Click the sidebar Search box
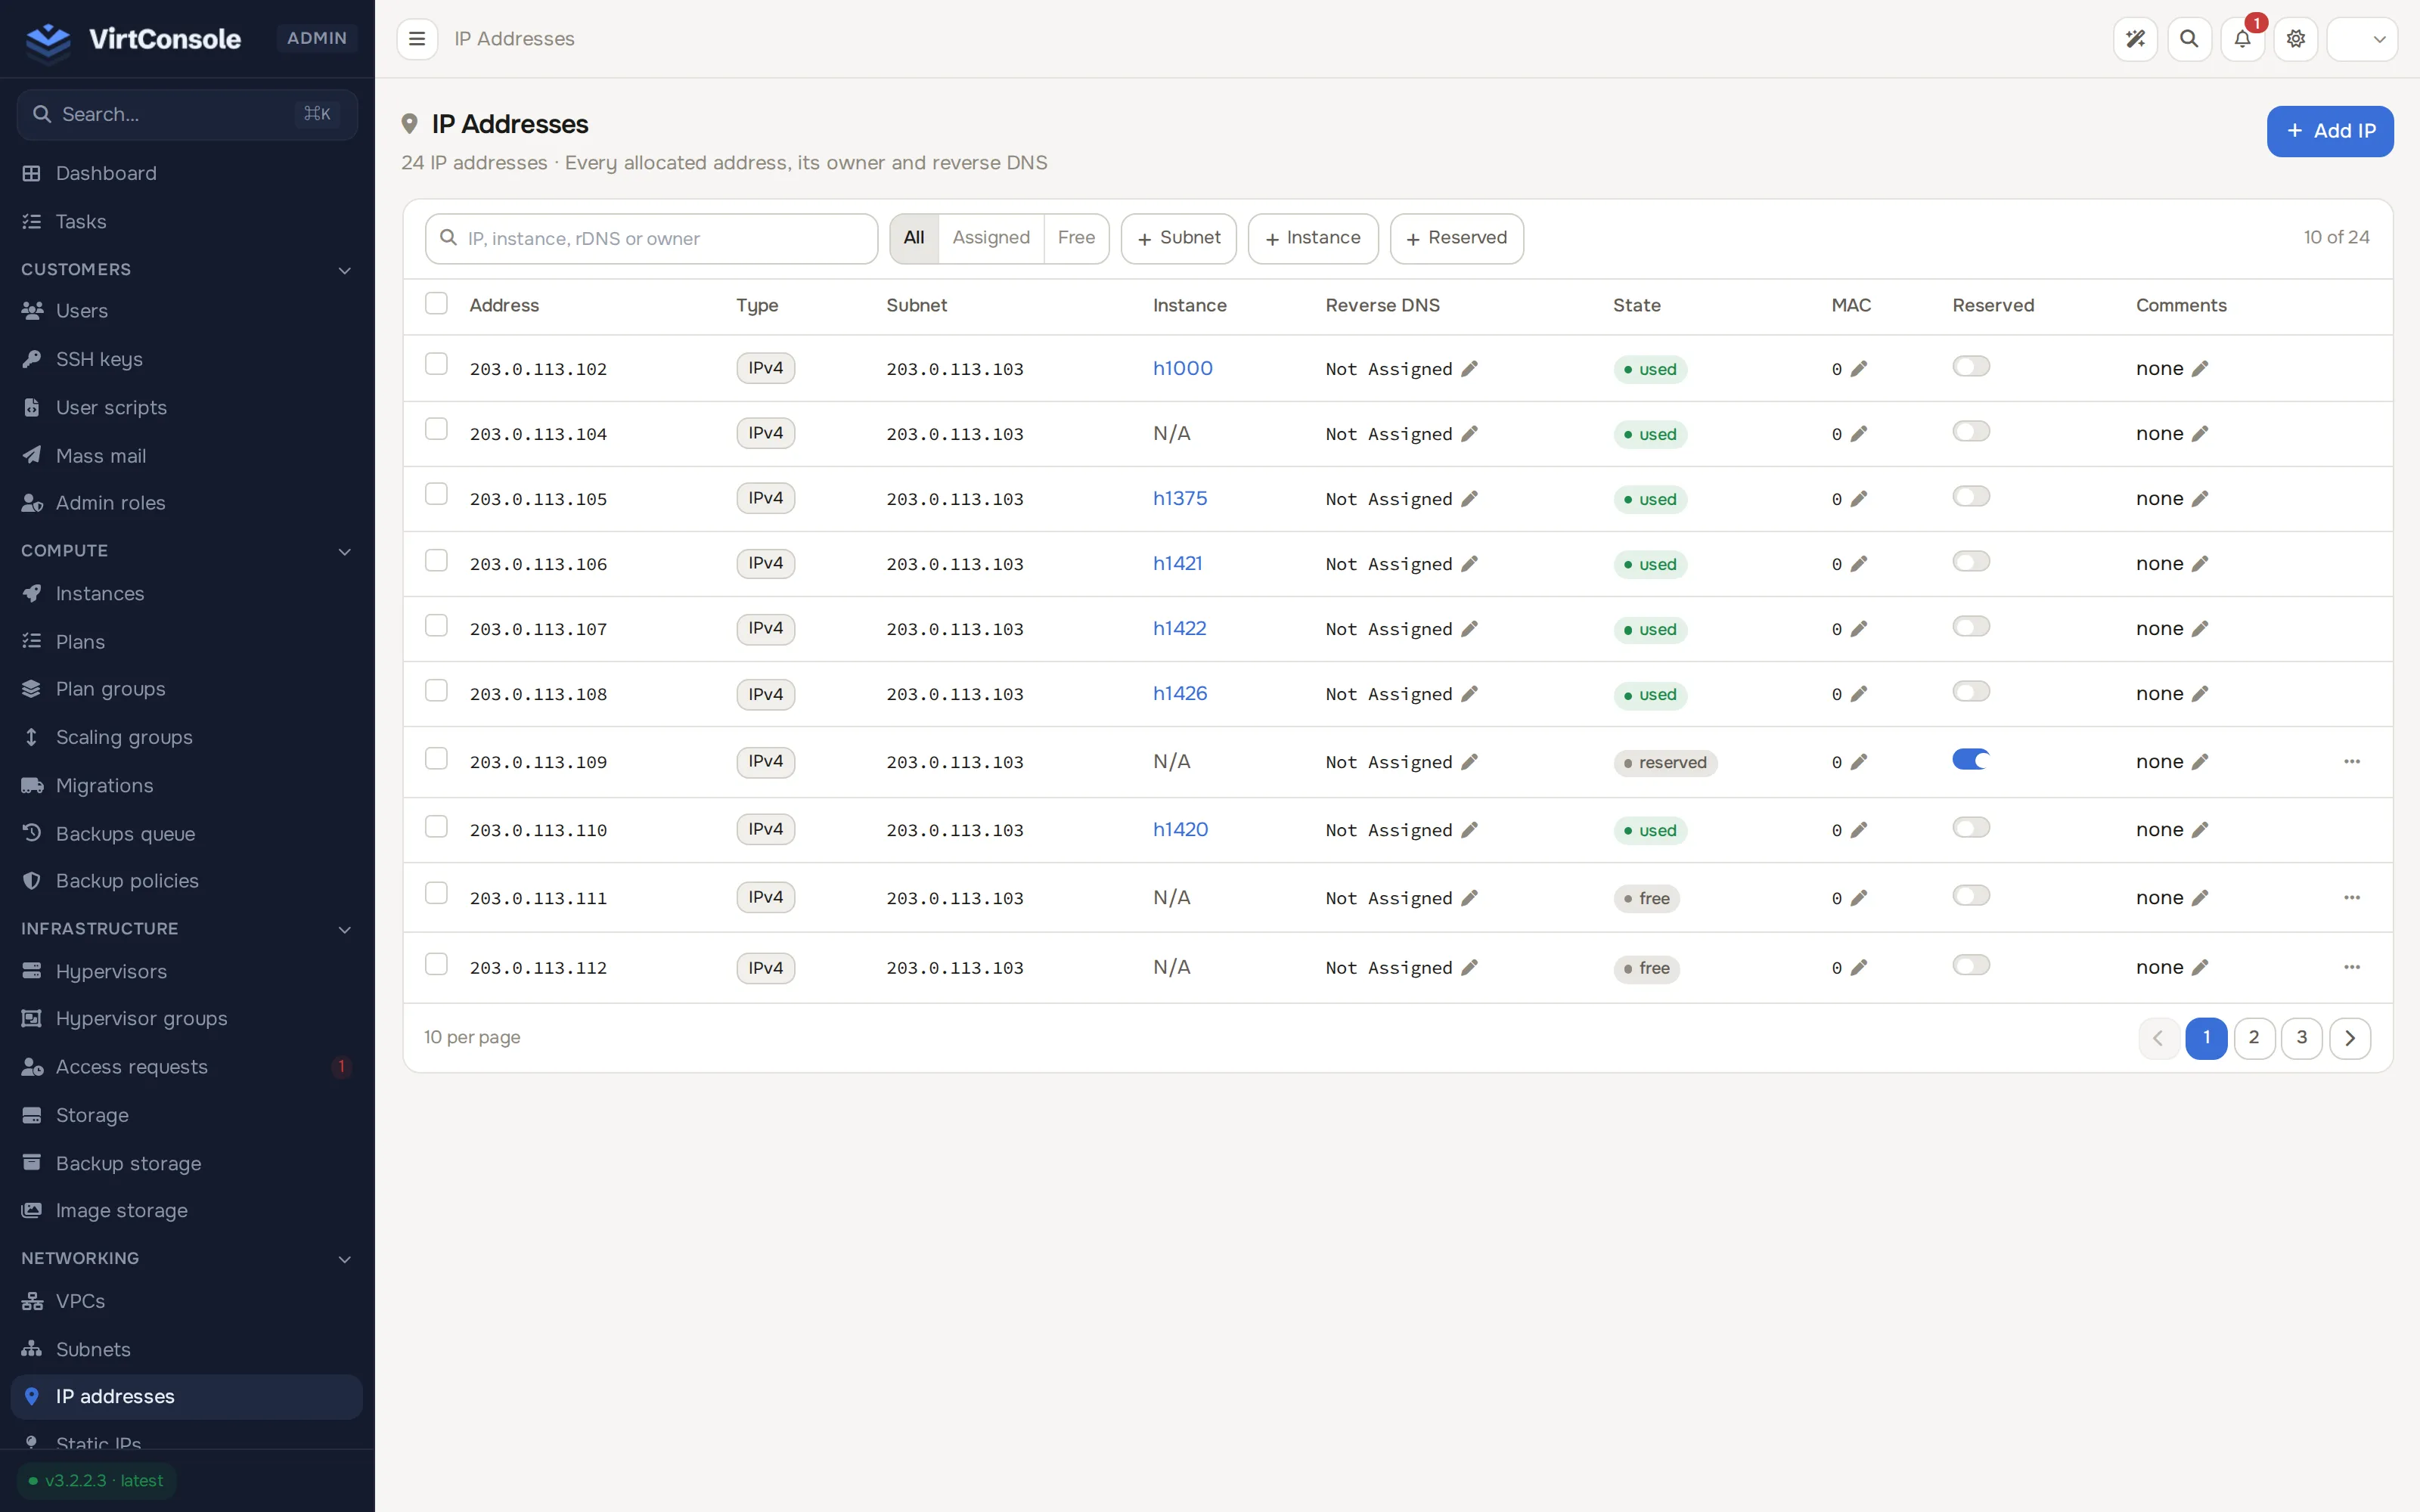 tap(187, 115)
